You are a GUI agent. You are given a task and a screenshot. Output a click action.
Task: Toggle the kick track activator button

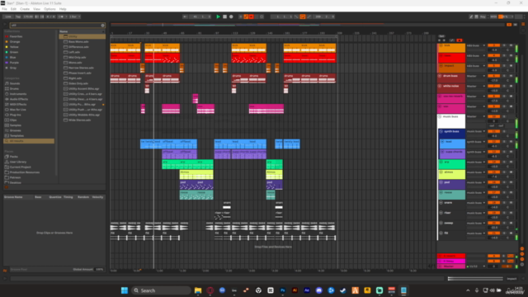493,45
